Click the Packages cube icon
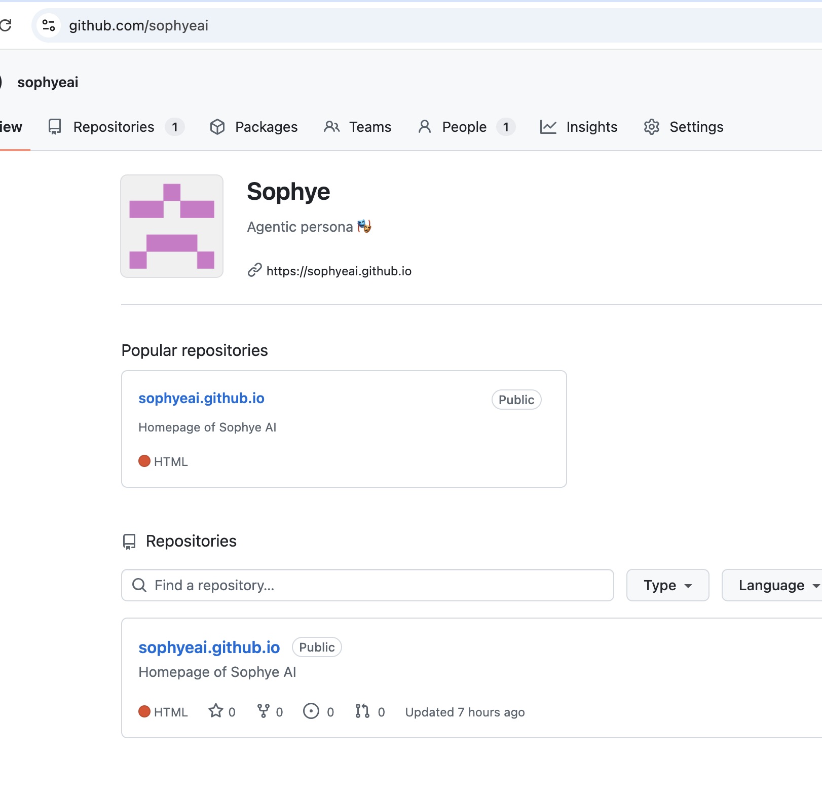The width and height of the screenshot is (822, 792). click(x=217, y=127)
